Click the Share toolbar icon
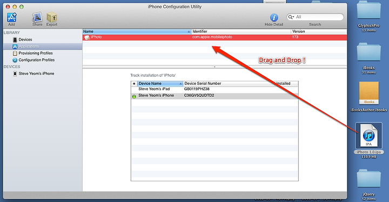389x202 pixels. point(37,17)
